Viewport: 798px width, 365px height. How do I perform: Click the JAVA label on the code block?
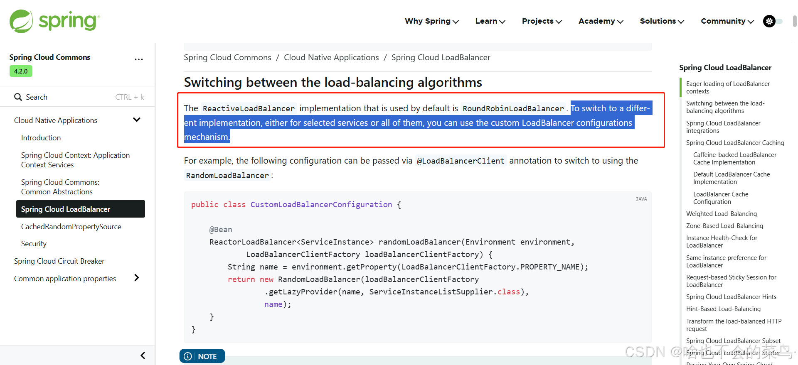641,199
